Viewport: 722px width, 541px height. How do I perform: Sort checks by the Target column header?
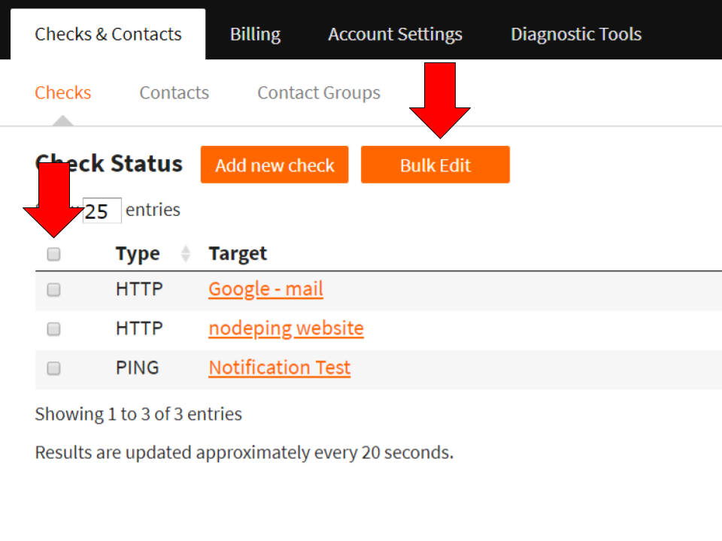click(x=238, y=254)
